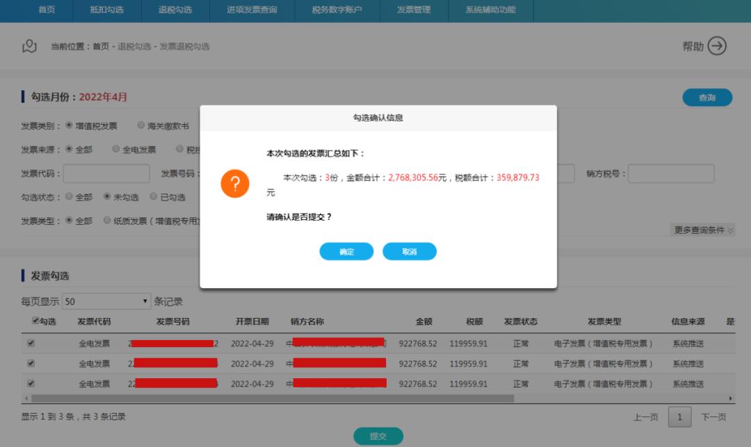The height and width of the screenshot is (447, 751).
Task: Open the records-per-page dropdown showing 50
Action: pos(104,301)
